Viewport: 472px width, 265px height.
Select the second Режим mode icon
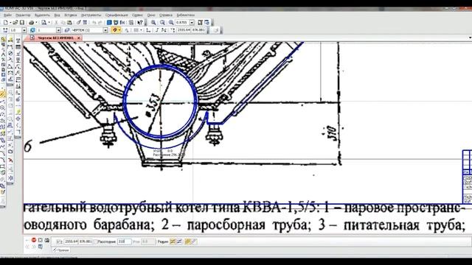coord(179,241)
